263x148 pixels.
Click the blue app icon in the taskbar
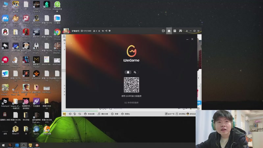(17, 145)
